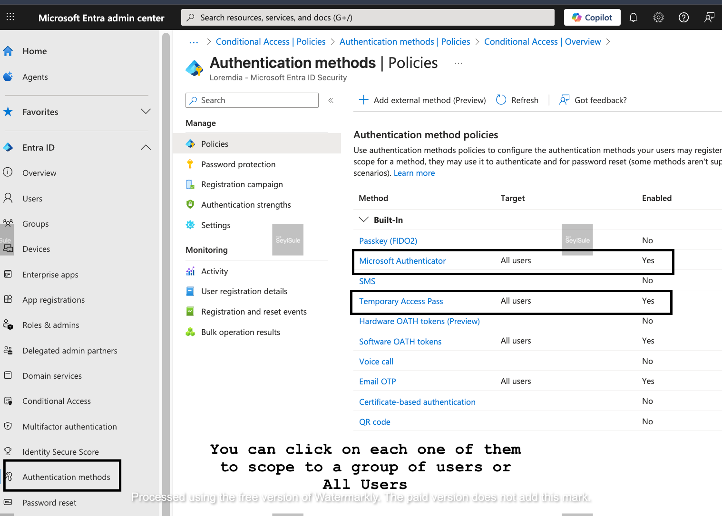The height and width of the screenshot is (516, 722).
Task: Open more options ellipsis beside page title
Action: (x=459, y=63)
